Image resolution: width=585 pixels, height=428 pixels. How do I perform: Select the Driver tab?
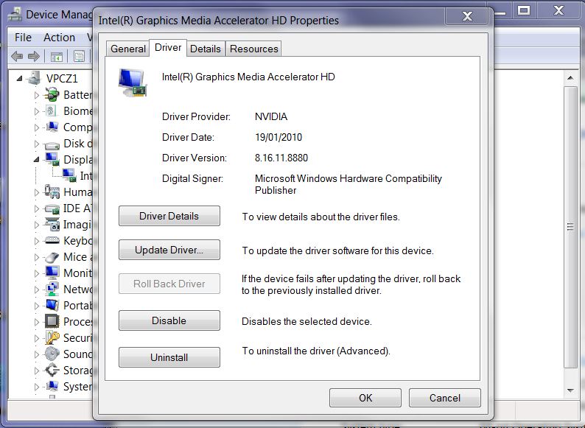pos(168,48)
